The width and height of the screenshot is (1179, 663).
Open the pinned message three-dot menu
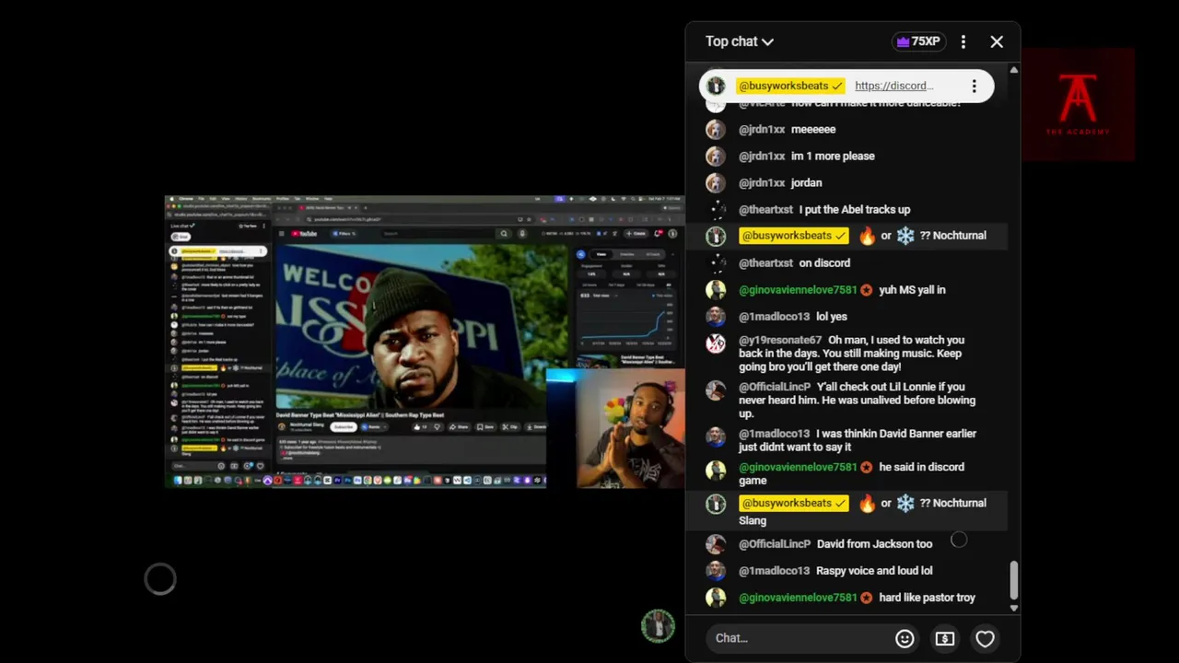(974, 86)
